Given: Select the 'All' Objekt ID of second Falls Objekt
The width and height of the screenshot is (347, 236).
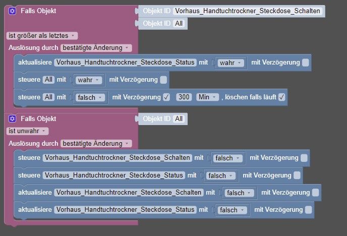Looking at the screenshot, I should 179,119.
